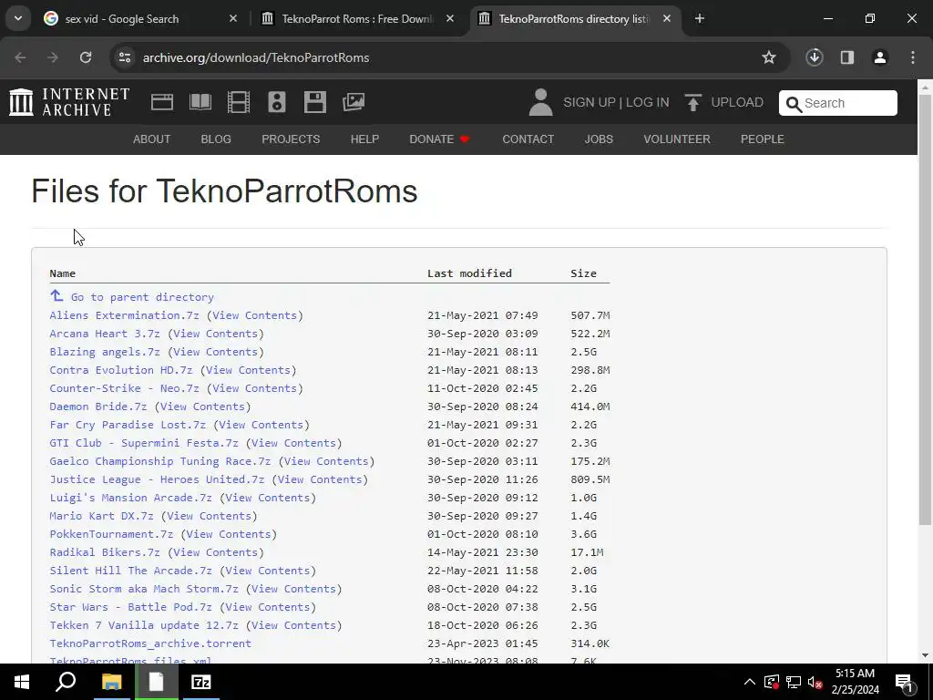Open the tab search dropdown arrow
Image resolution: width=933 pixels, height=700 pixels.
pyautogui.click(x=18, y=18)
